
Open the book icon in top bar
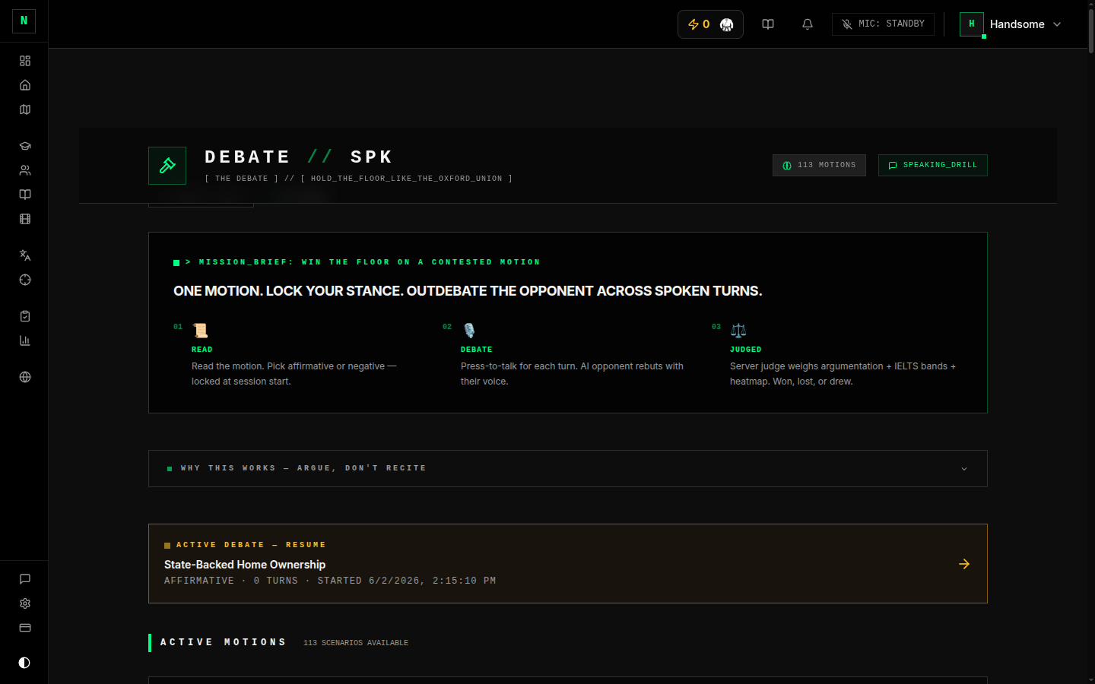coord(768,24)
